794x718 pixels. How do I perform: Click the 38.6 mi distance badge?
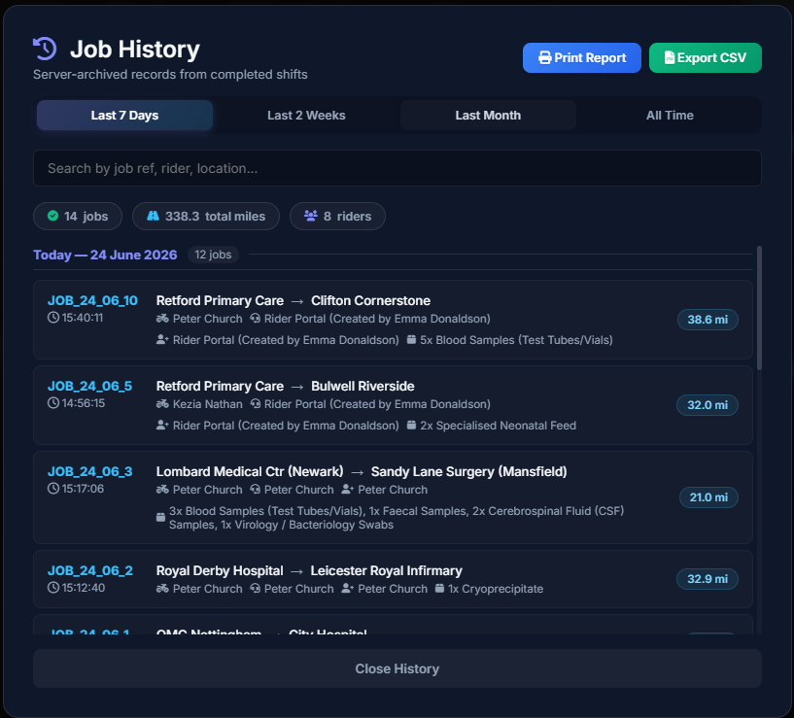[708, 320]
